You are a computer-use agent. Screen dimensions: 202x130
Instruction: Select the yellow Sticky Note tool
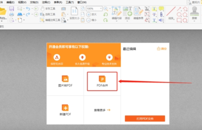tap(161, 9)
